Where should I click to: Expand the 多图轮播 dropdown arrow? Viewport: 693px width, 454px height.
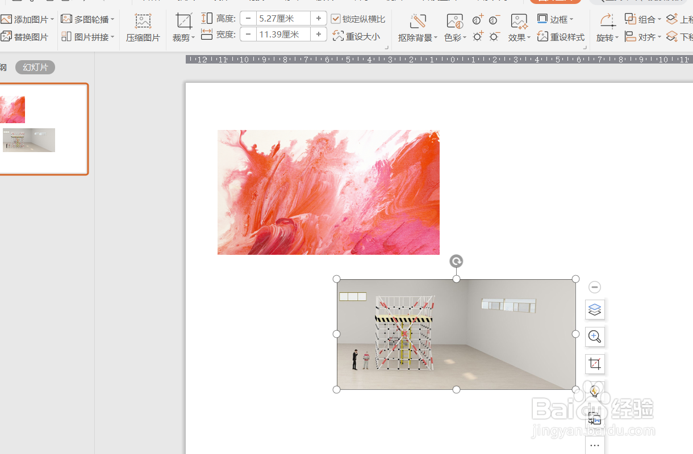112,19
